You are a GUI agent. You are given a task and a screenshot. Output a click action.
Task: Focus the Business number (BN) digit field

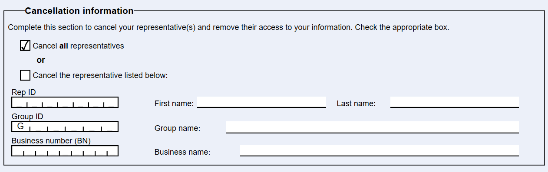[65, 151]
